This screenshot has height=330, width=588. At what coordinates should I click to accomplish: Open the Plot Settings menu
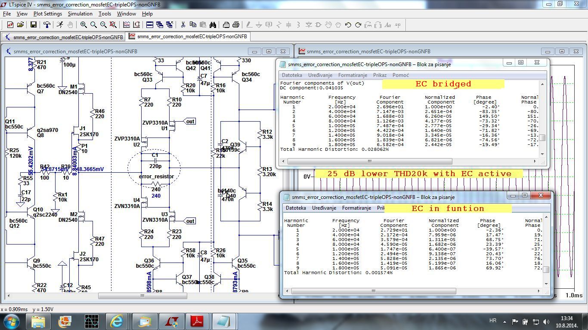pyautogui.click(x=48, y=14)
